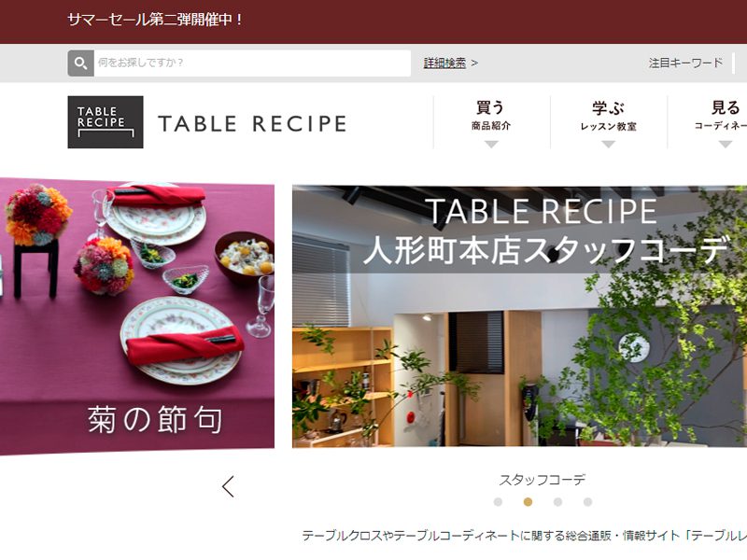Click the magnifying glass search icon
This screenshot has width=747, height=560.
click(x=80, y=63)
